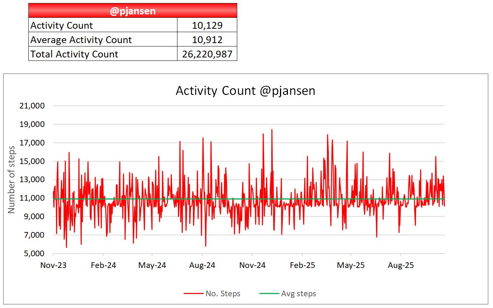Click the chart title Activity Count @pjansen
The height and width of the screenshot is (308, 493).
coord(245,91)
